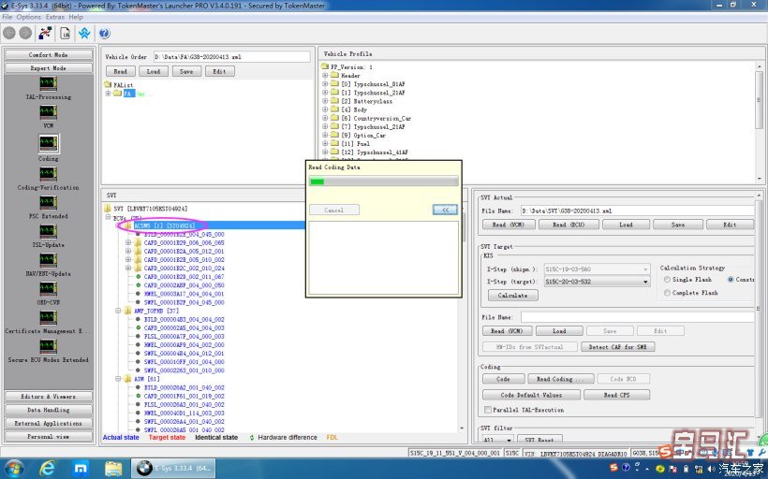Open the Certificate Management module icon
The height and width of the screenshot is (479, 768).
point(48,317)
